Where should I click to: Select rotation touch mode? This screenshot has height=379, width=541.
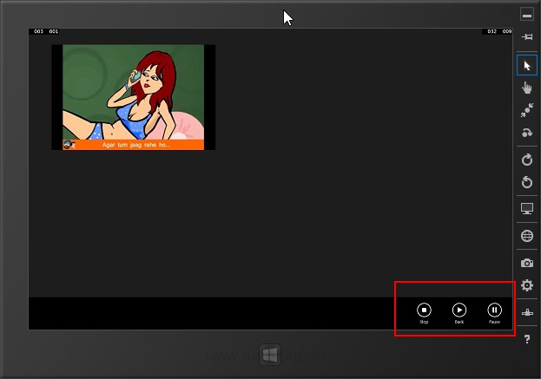point(527,133)
